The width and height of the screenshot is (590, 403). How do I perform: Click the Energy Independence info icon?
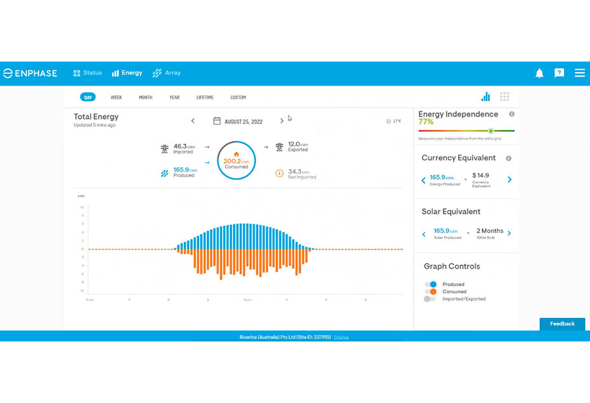[512, 115]
